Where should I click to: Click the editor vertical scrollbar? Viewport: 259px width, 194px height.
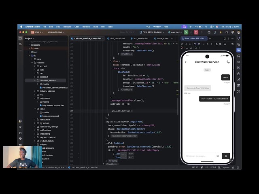[178, 107]
